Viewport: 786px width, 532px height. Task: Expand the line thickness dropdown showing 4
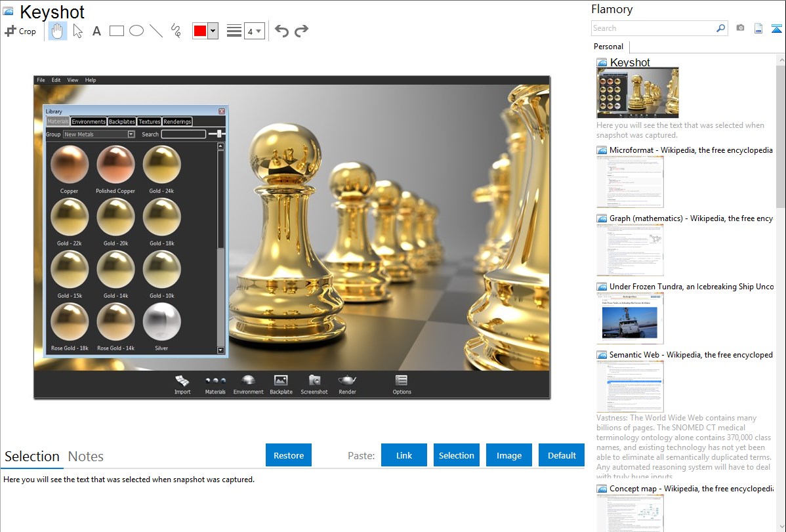[255, 31]
